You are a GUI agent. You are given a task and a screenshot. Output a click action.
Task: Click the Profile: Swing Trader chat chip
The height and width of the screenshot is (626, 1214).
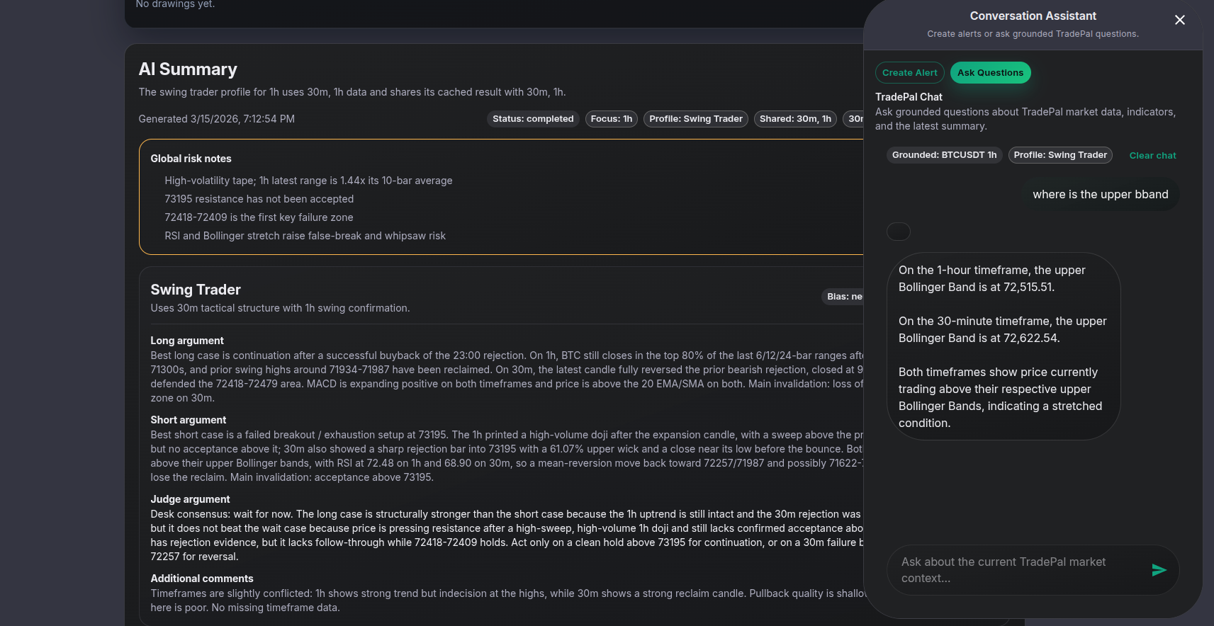1060,155
